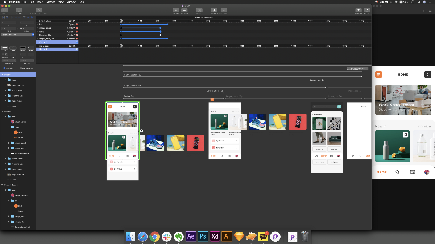Click the Mirror toolbar icon

[x=367, y=10]
